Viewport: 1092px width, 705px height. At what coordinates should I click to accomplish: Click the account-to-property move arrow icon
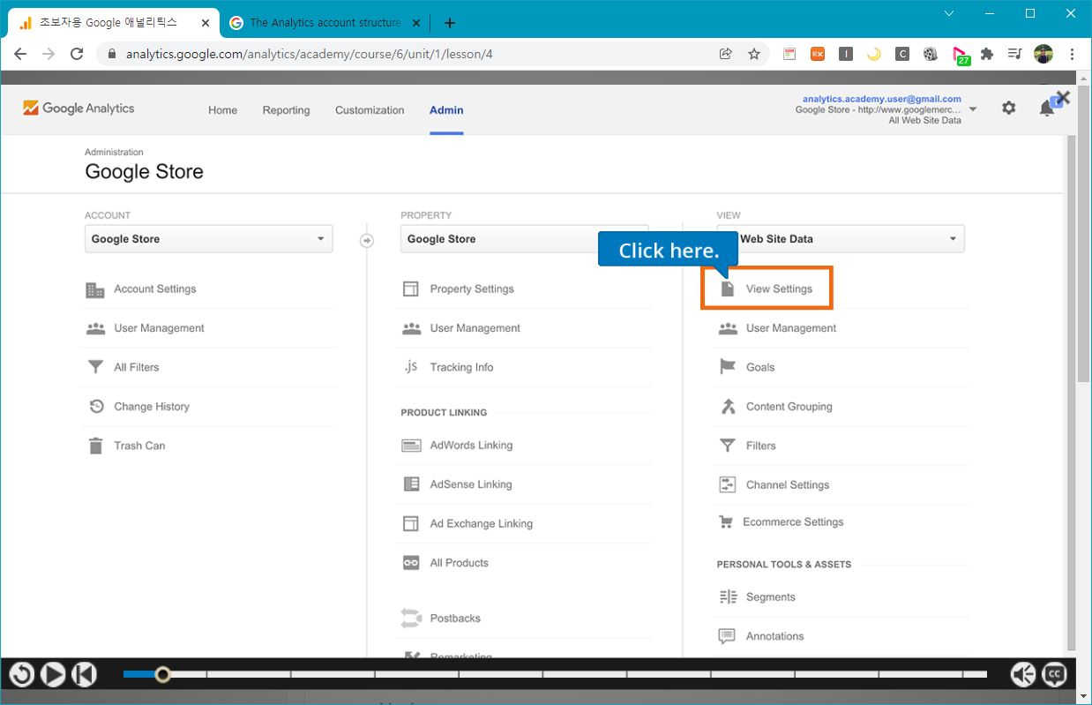(x=367, y=240)
